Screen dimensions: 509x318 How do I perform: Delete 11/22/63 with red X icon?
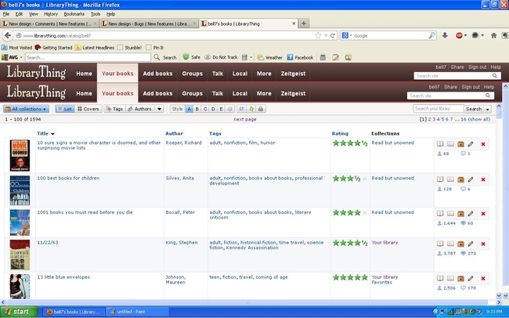[x=483, y=244]
